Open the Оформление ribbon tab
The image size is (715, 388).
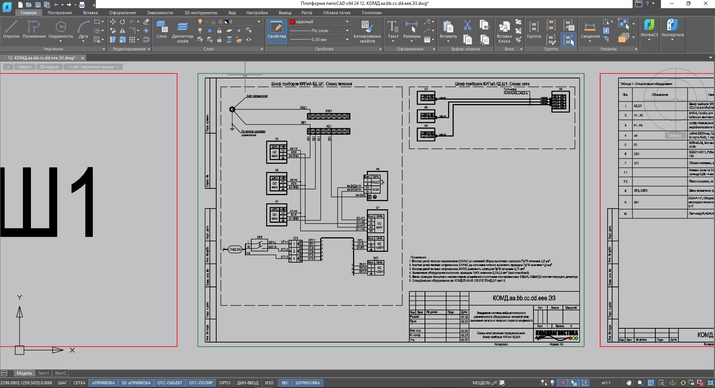(123, 13)
